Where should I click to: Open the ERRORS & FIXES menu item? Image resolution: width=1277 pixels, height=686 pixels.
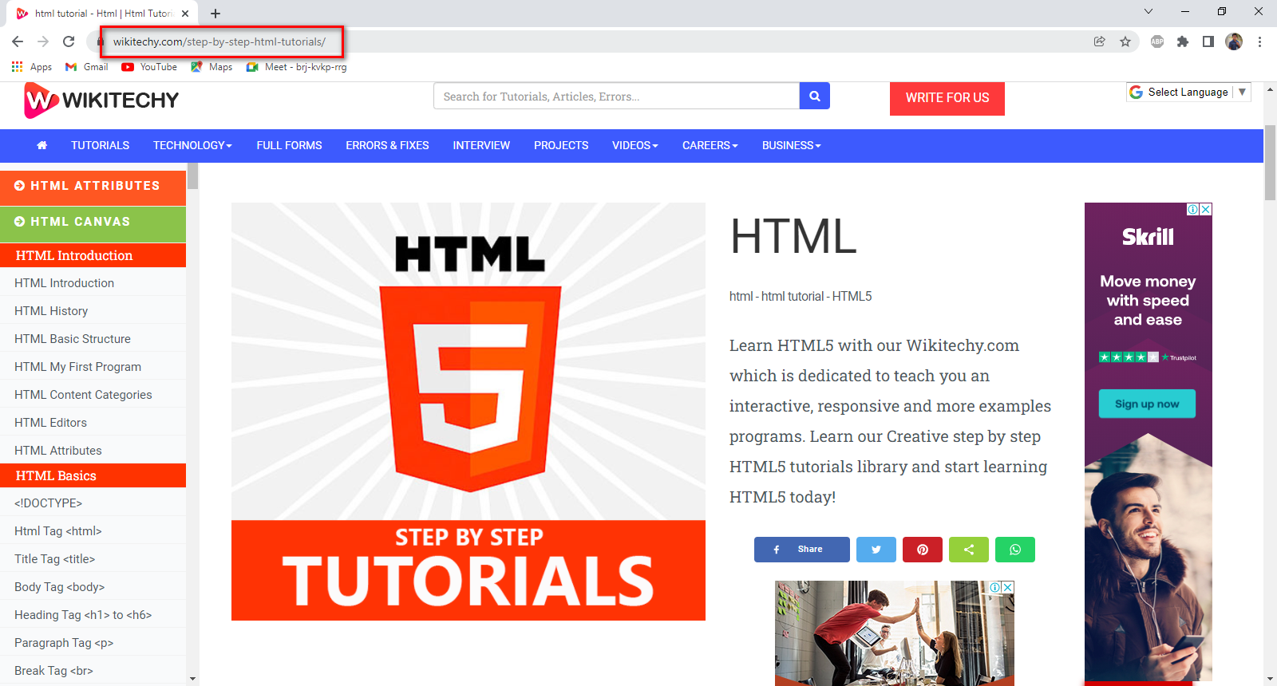coord(387,145)
